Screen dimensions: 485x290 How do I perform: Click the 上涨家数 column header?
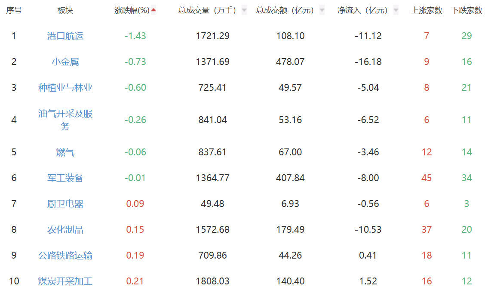coord(427,10)
